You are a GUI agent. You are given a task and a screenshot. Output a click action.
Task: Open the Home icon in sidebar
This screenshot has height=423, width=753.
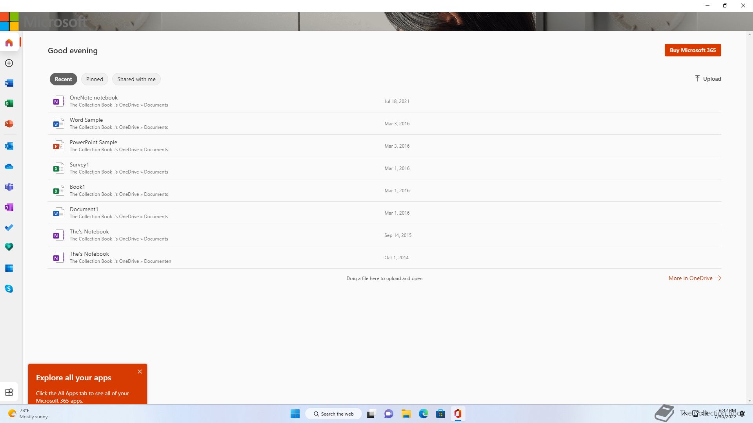[x=9, y=42]
